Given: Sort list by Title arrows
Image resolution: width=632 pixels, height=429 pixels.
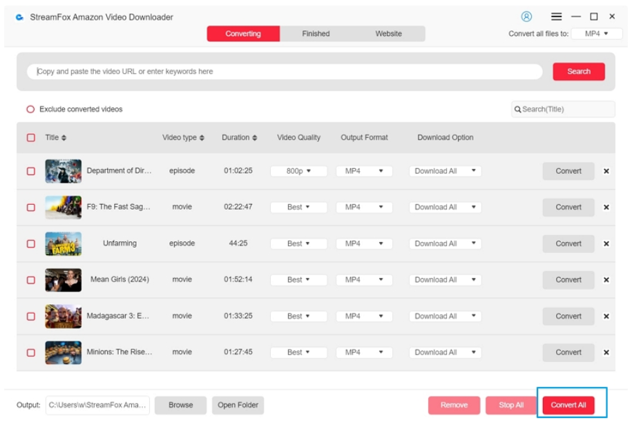Looking at the screenshot, I should pos(64,138).
